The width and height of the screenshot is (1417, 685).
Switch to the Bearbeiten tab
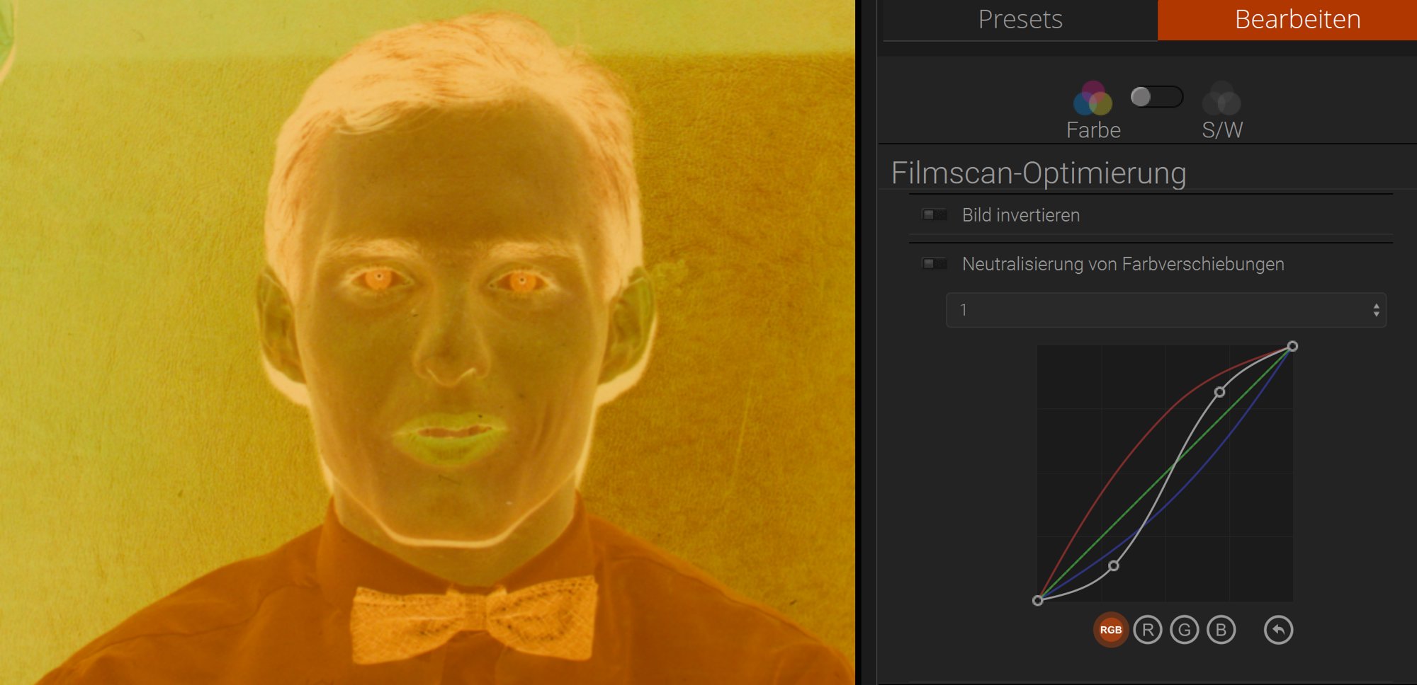pyautogui.click(x=1297, y=20)
